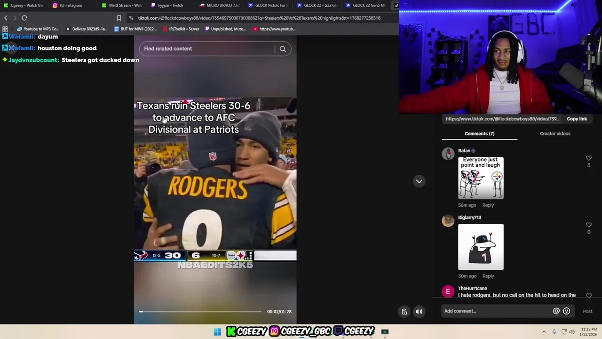Reply to Rafan's comment
Screen dimensions: 602x339
488,205
